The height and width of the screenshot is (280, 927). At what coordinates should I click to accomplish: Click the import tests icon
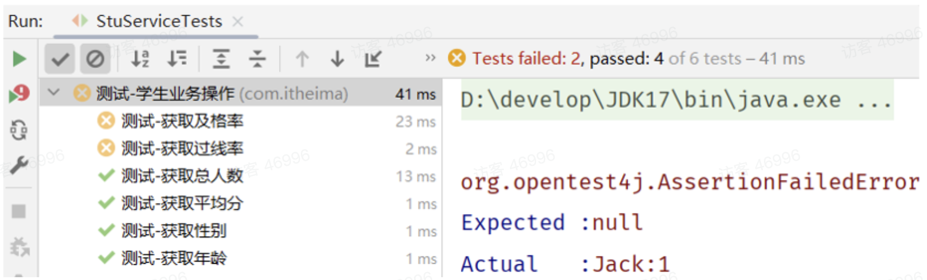click(x=373, y=58)
